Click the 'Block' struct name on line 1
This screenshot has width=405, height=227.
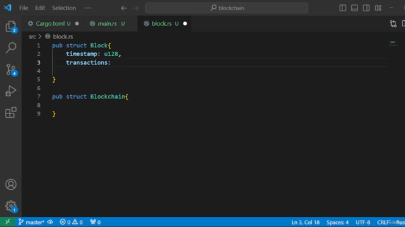(x=99, y=45)
